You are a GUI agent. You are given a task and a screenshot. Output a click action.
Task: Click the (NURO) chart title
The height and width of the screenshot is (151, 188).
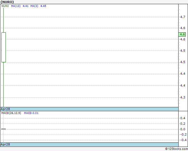pyautogui.click(x=7, y=2)
